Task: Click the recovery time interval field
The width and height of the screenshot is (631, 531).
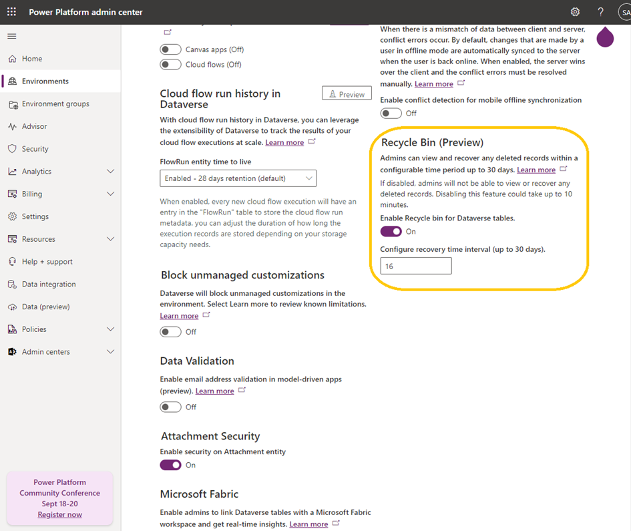Action: (416, 266)
